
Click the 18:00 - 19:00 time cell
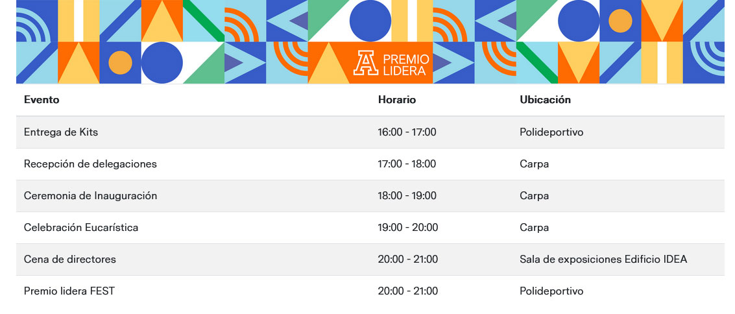click(407, 196)
